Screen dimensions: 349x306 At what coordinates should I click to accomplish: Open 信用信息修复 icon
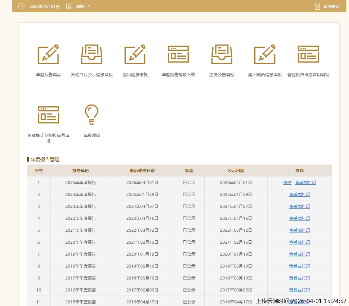pyautogui.click(x=135, y=54)
